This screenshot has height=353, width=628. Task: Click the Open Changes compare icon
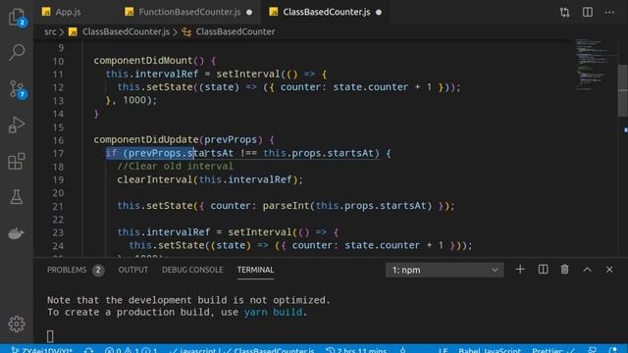(x=565, y=13)
